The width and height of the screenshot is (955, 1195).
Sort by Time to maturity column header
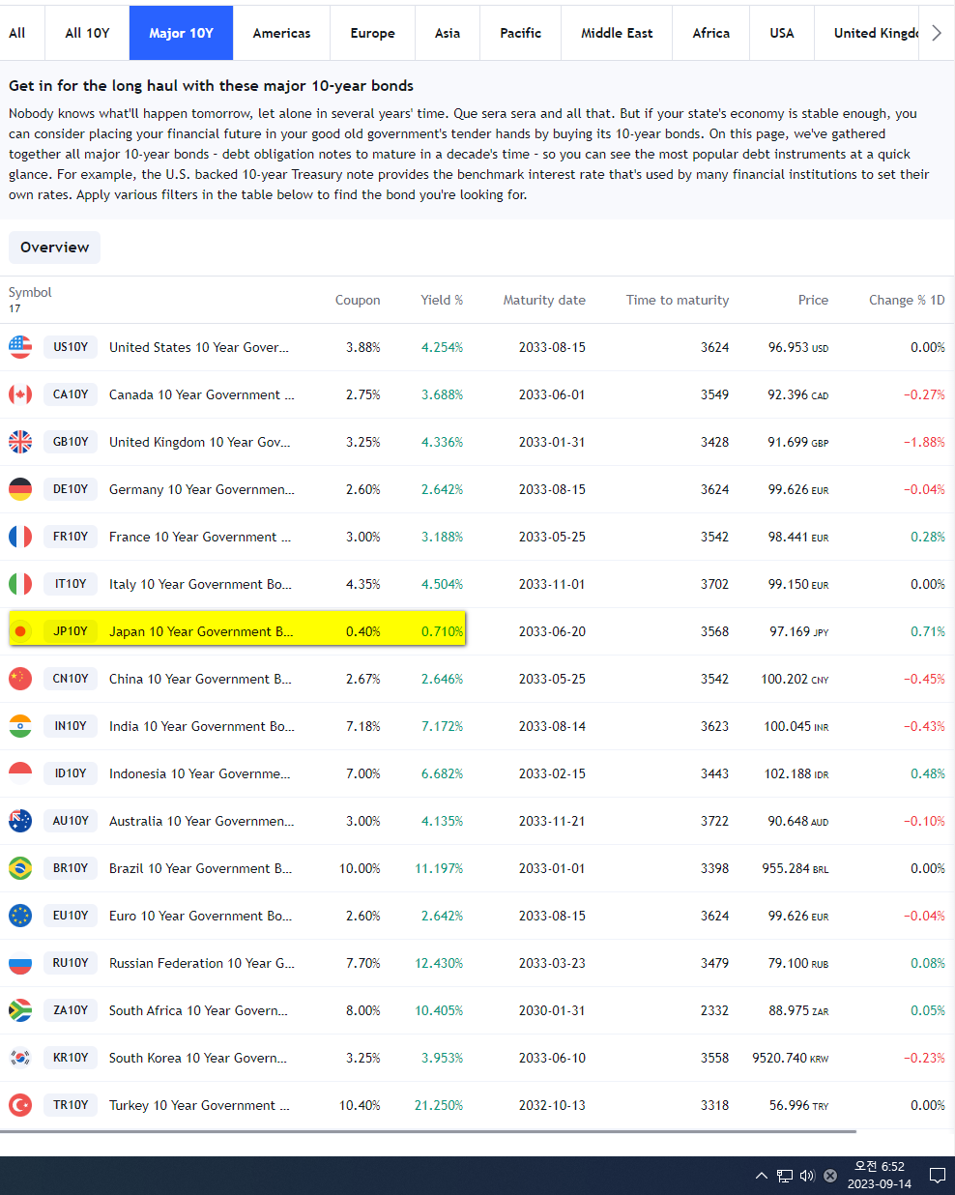678,300
